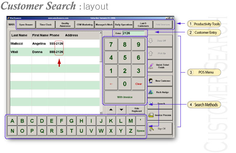Image resolution: width=236 pixels, height=153 pixels.
Task: Click the Drop Off button
Action: coord(159,41)
